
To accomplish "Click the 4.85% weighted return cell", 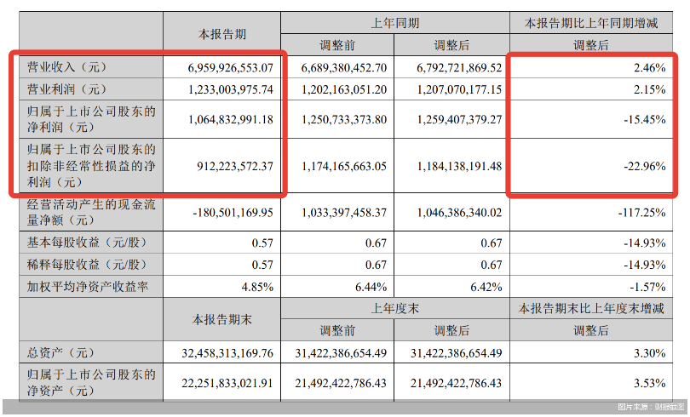I will 255,288.
